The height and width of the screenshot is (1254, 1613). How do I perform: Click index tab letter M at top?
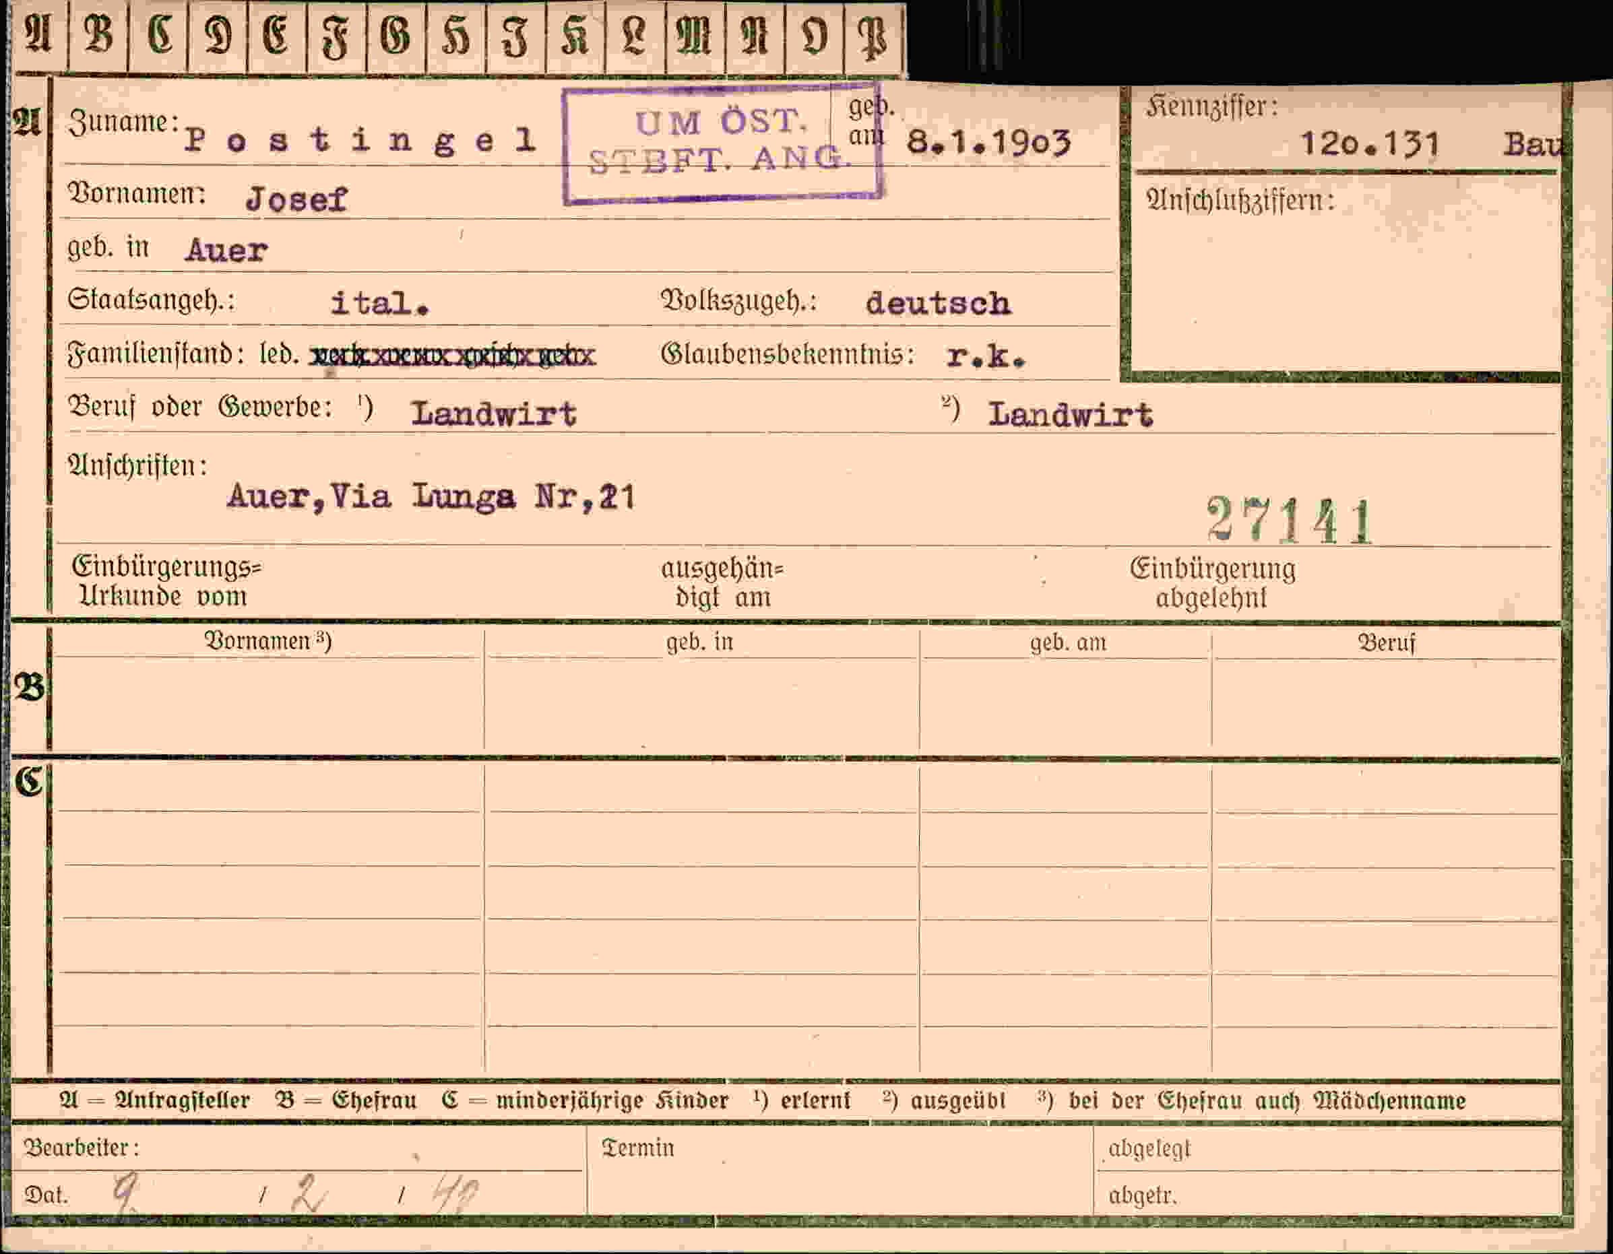pos(693,36)
